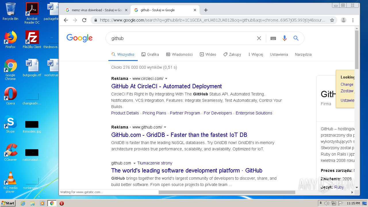Follow the Product Details sitelink

125,113
